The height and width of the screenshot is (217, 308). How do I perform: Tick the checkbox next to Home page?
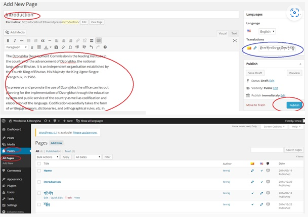point(39,171)
